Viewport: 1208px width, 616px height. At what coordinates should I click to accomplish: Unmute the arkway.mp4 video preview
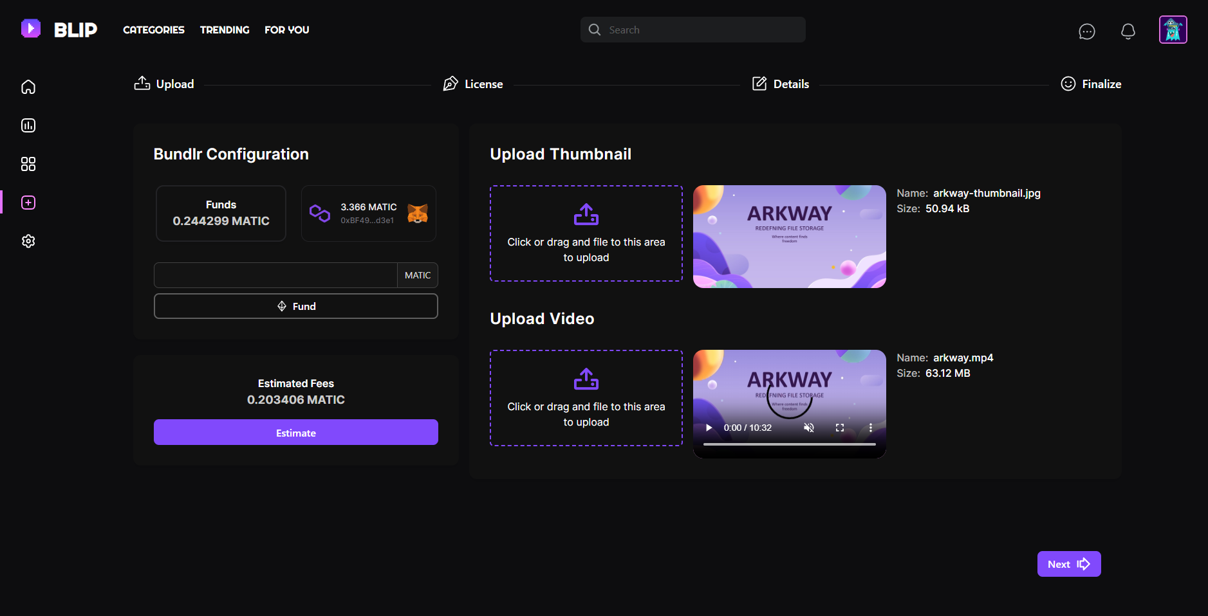[809, 427]
